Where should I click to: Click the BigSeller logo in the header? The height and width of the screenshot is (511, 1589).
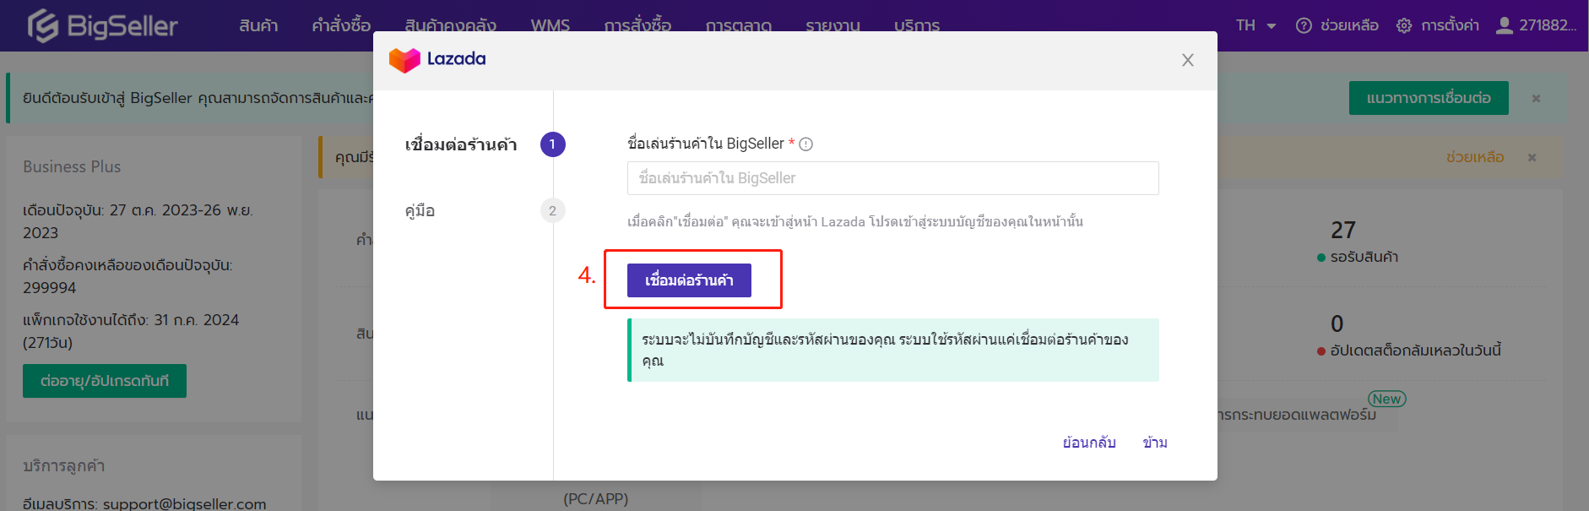102,25
